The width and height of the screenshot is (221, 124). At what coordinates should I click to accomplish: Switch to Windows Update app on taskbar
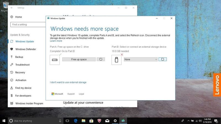[x=123, y=121]
